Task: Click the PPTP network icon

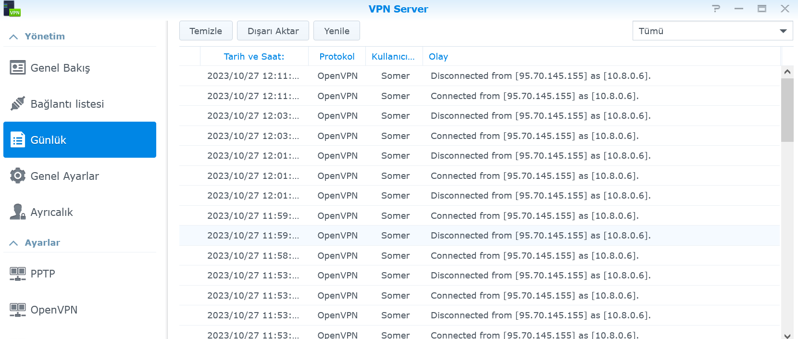Action: tap(18, 274)
